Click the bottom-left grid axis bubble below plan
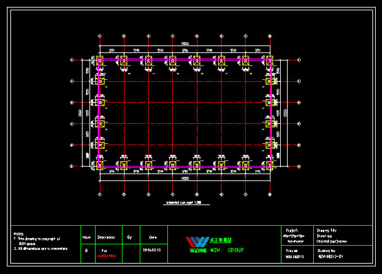This screenshot has height=274, width=382. coord(100,195)
